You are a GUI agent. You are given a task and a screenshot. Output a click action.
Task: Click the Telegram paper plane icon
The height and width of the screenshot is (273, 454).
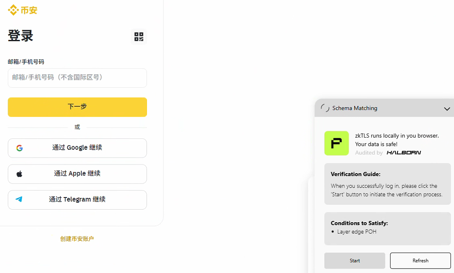tap(19, 199)
